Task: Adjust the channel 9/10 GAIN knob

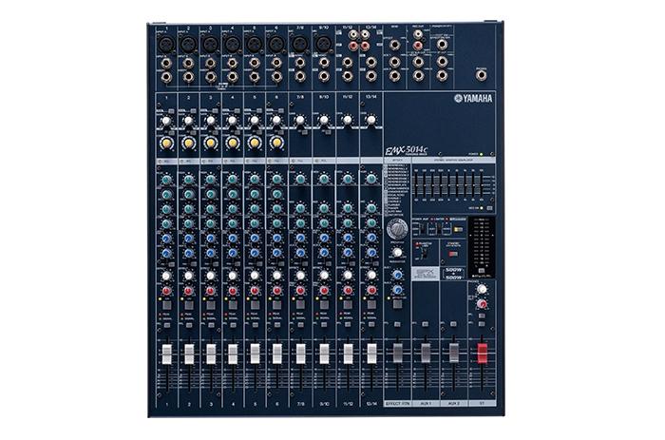Action: [x=324, y=120]
